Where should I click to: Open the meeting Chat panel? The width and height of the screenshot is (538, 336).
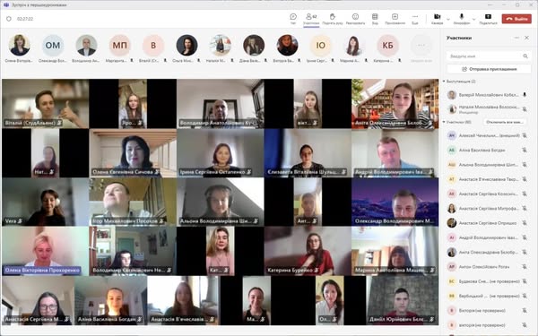point(293,19)
